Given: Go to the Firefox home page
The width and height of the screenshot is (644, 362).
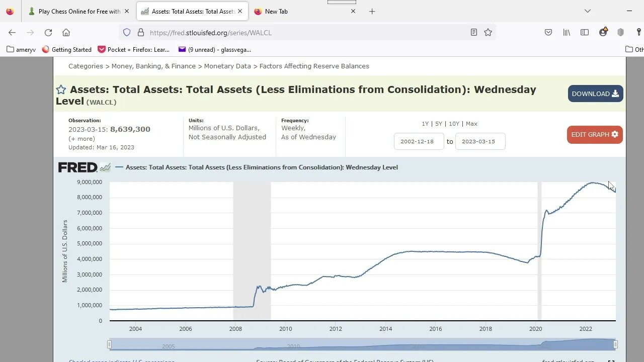Looking at the screenshot, I should click(x=66, y=32).
